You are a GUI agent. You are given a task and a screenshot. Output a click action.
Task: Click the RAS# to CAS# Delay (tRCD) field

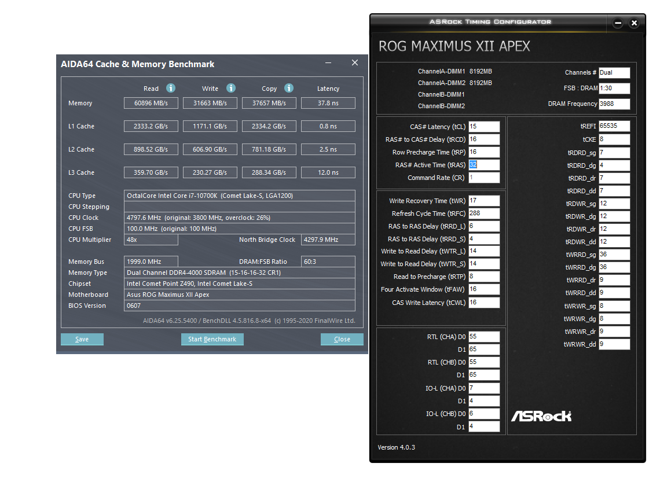(484, 139)
